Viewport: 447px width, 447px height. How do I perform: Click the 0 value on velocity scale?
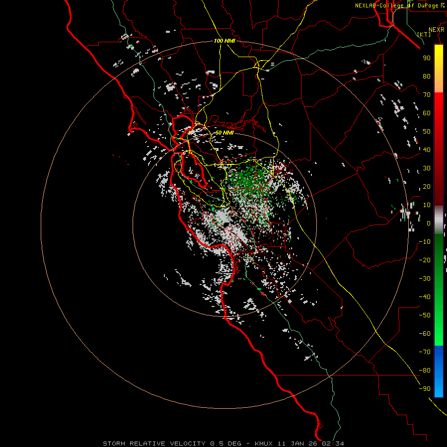tap(429, 223)
